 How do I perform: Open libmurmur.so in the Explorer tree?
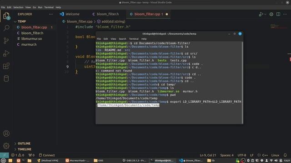[x=31, y=38]
